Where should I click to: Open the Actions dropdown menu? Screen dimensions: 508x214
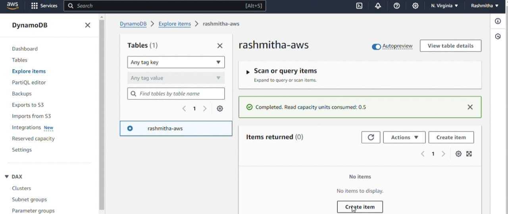click(404, 137)
